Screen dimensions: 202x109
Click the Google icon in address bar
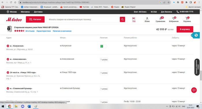(x=160, y=2)
